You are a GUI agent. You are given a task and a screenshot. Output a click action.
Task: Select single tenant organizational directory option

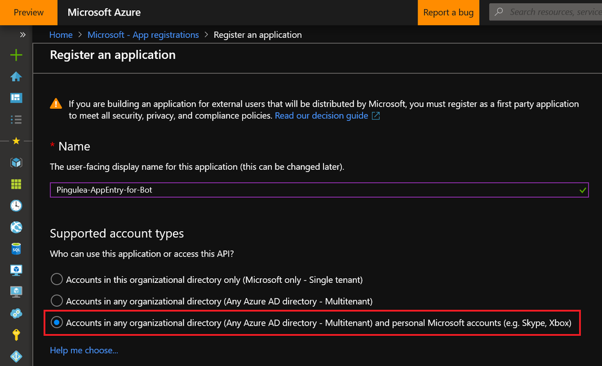pos(57,279)
